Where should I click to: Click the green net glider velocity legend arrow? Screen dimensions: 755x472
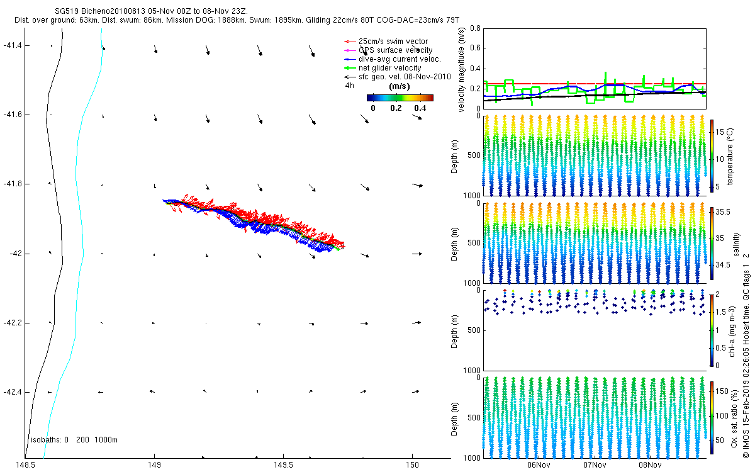click(x=350, y=68)
